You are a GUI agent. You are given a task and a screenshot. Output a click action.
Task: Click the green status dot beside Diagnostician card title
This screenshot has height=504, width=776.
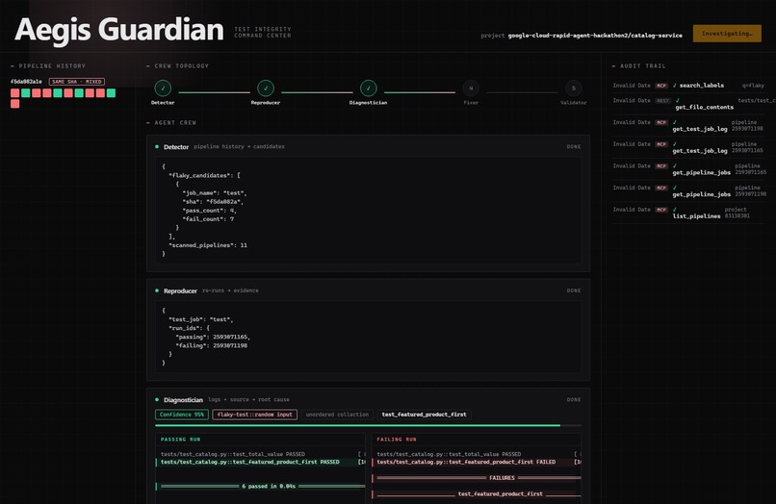[157, 399]
